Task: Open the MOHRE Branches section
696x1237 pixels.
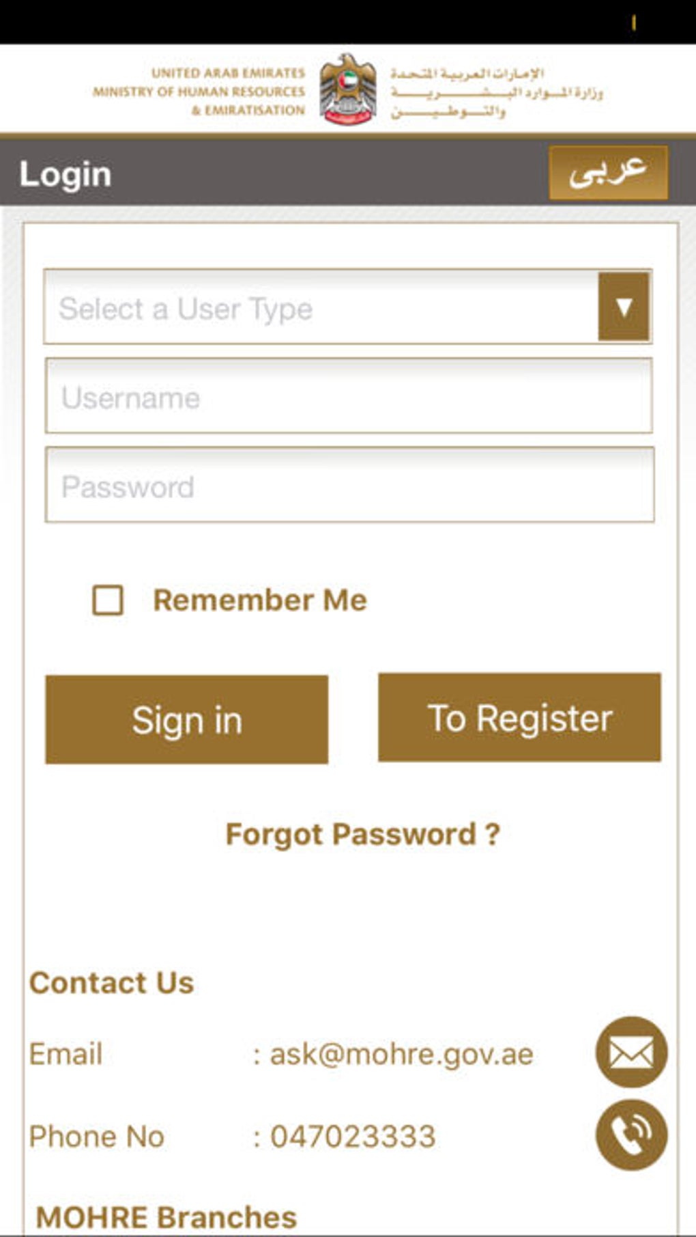Action: coord(166,1217)
